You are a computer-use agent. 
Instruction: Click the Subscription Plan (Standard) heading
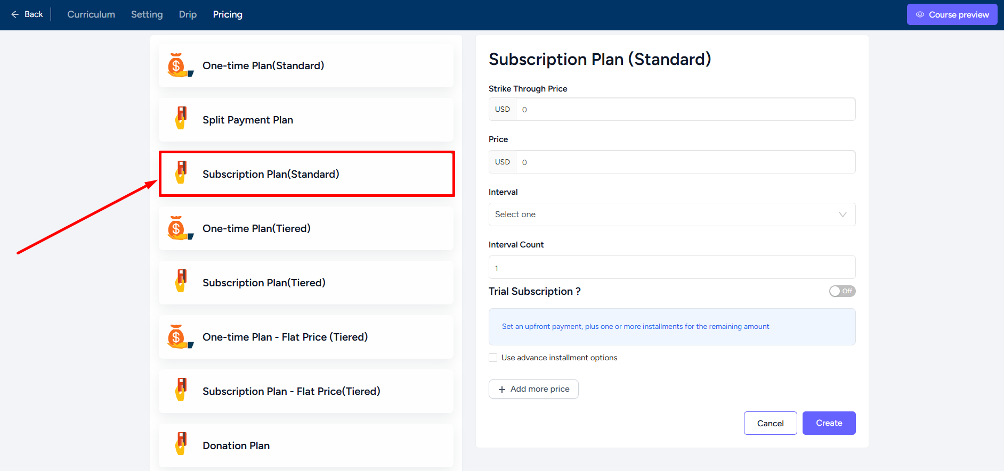tap(600, 59)
